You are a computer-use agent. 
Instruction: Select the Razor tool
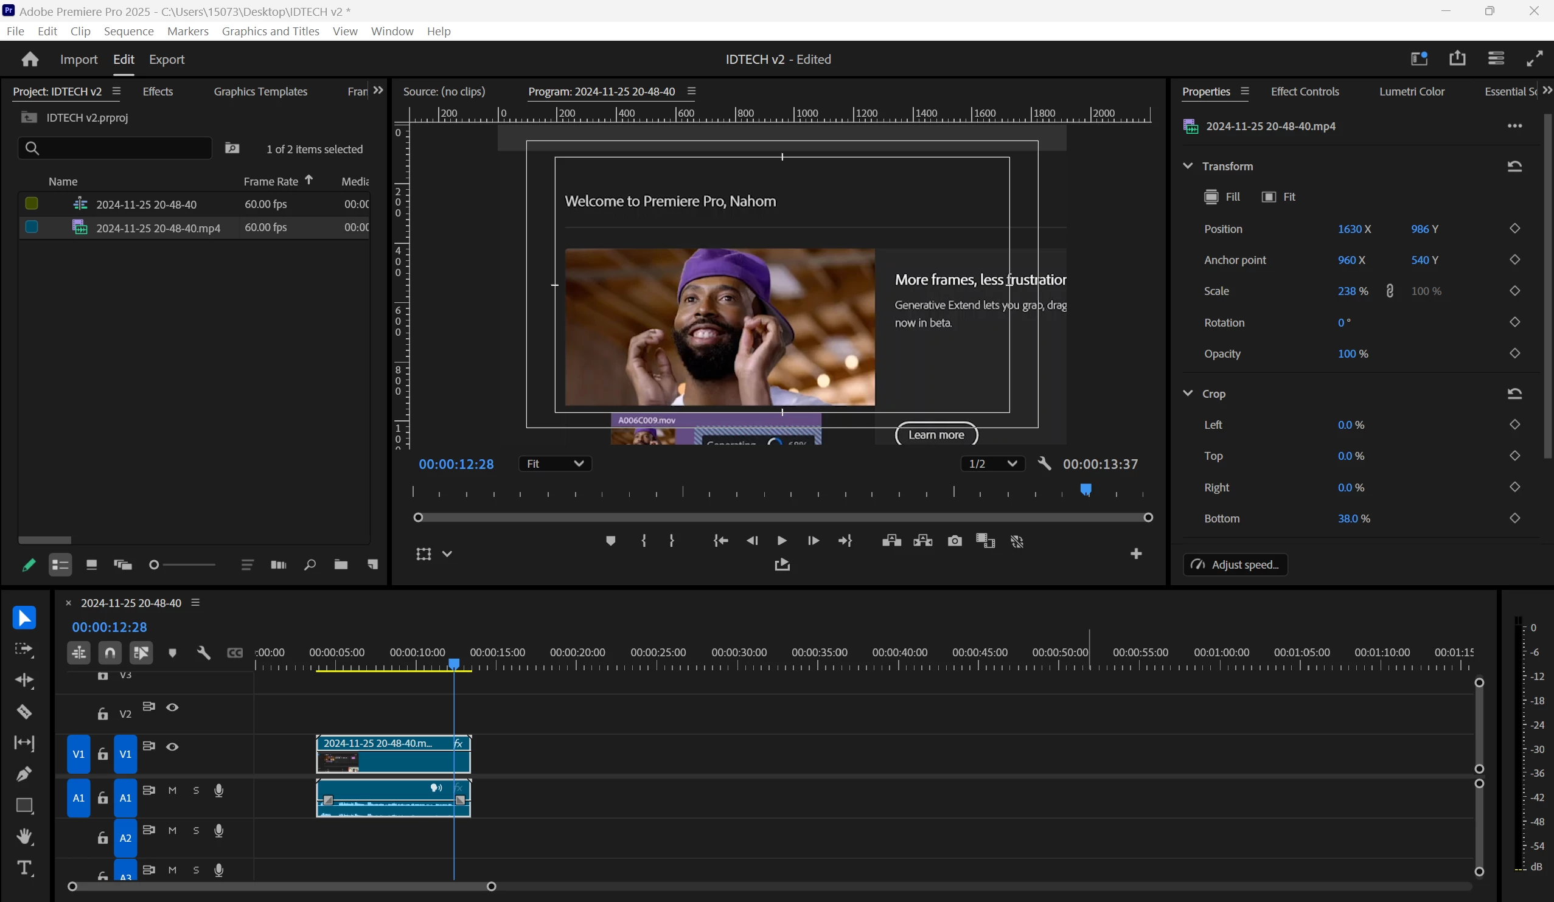pos(24,712)
